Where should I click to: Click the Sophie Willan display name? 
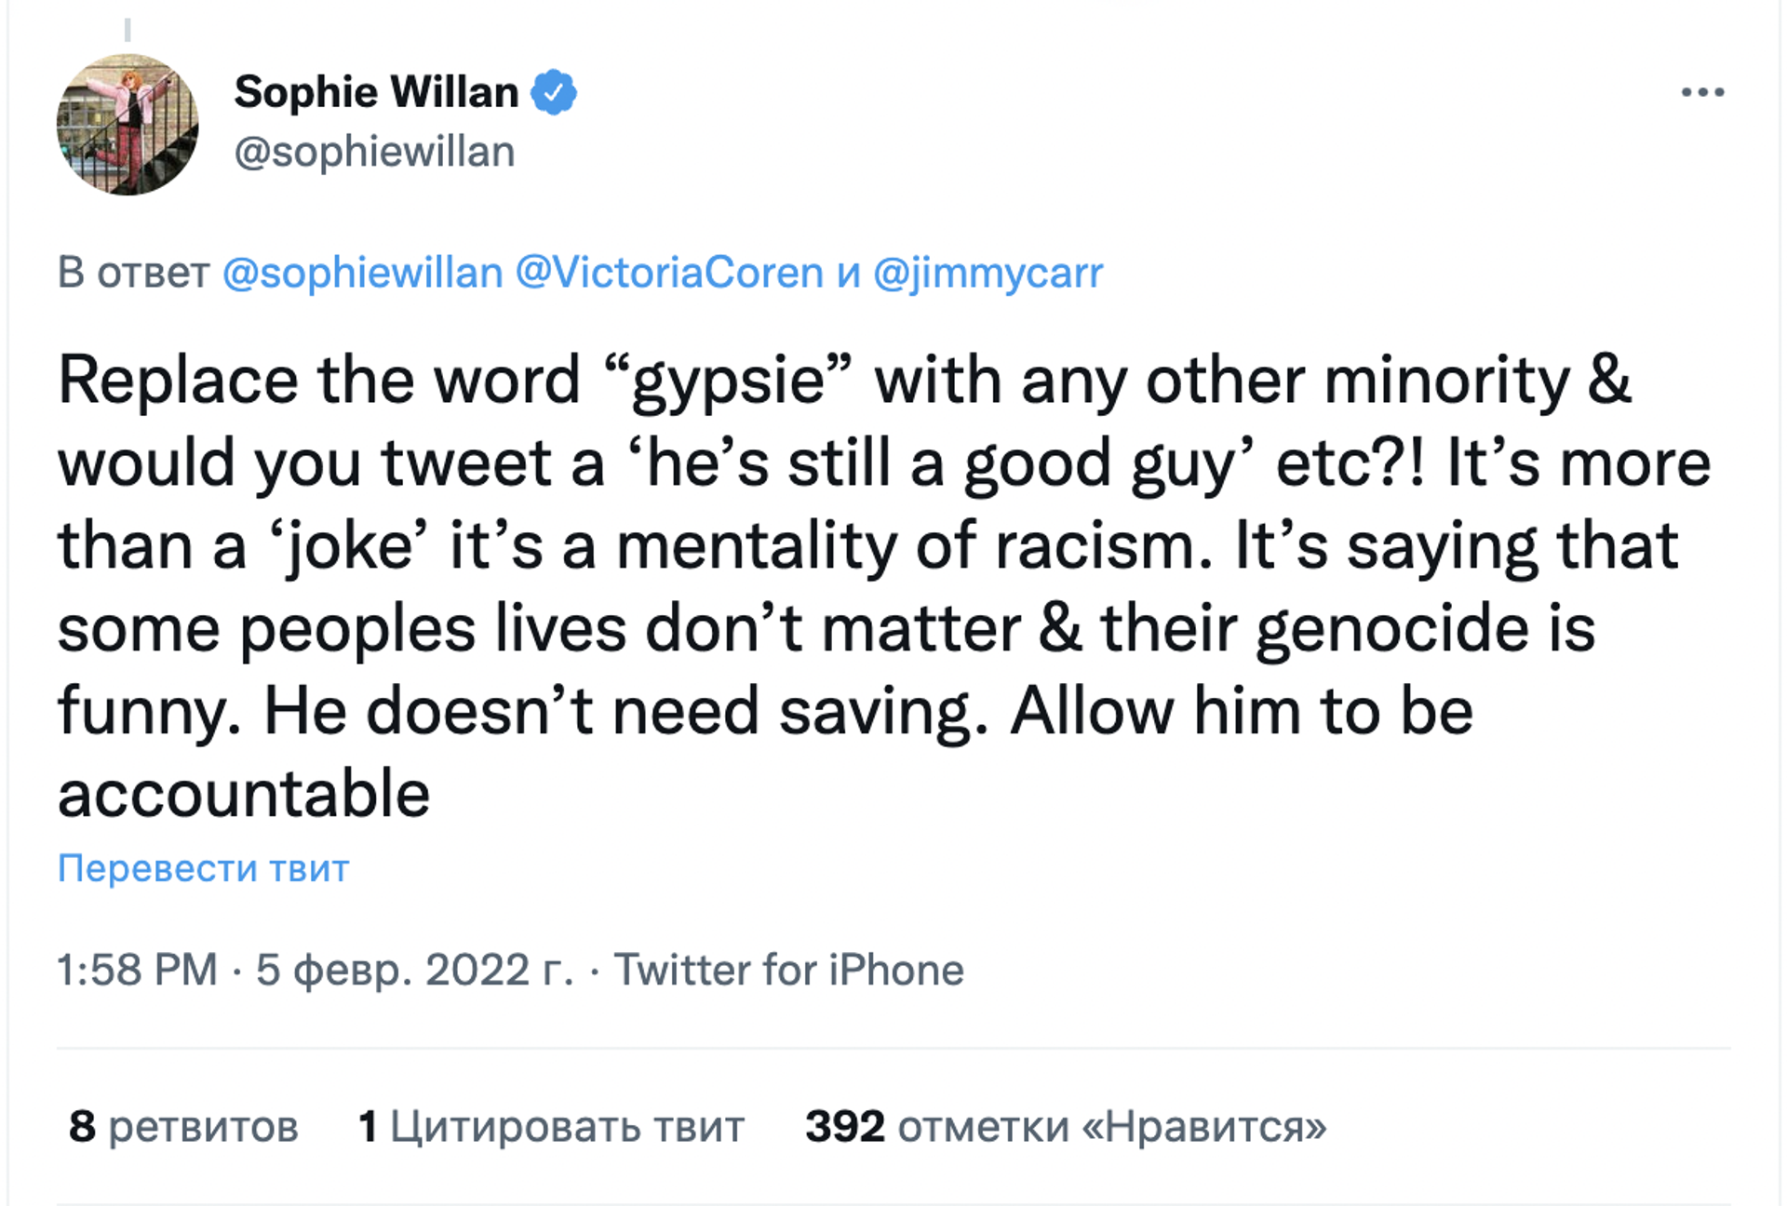(x=376, y=92)
